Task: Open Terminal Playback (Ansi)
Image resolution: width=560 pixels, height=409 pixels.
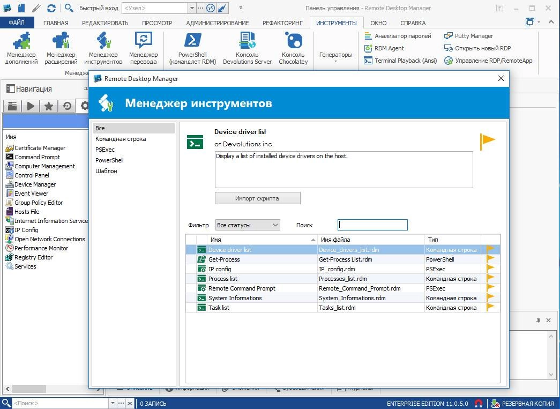Action: (x=400, y=61)
